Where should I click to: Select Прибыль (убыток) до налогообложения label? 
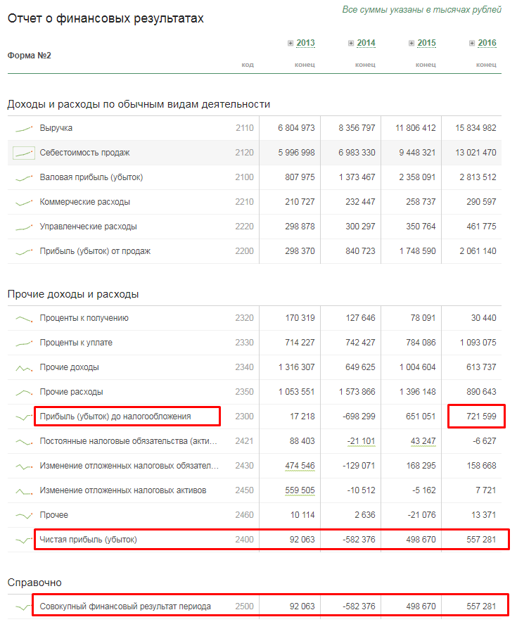point(115,417)
